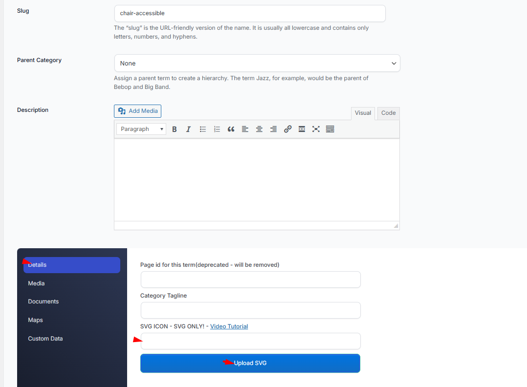Insert or edit a link
This screenshot has height=387, width=527.
[x=287, y=129]
